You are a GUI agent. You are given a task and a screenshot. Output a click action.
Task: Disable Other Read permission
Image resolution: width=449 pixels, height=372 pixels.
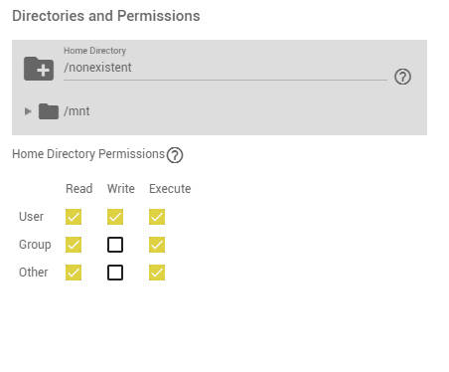74,273
